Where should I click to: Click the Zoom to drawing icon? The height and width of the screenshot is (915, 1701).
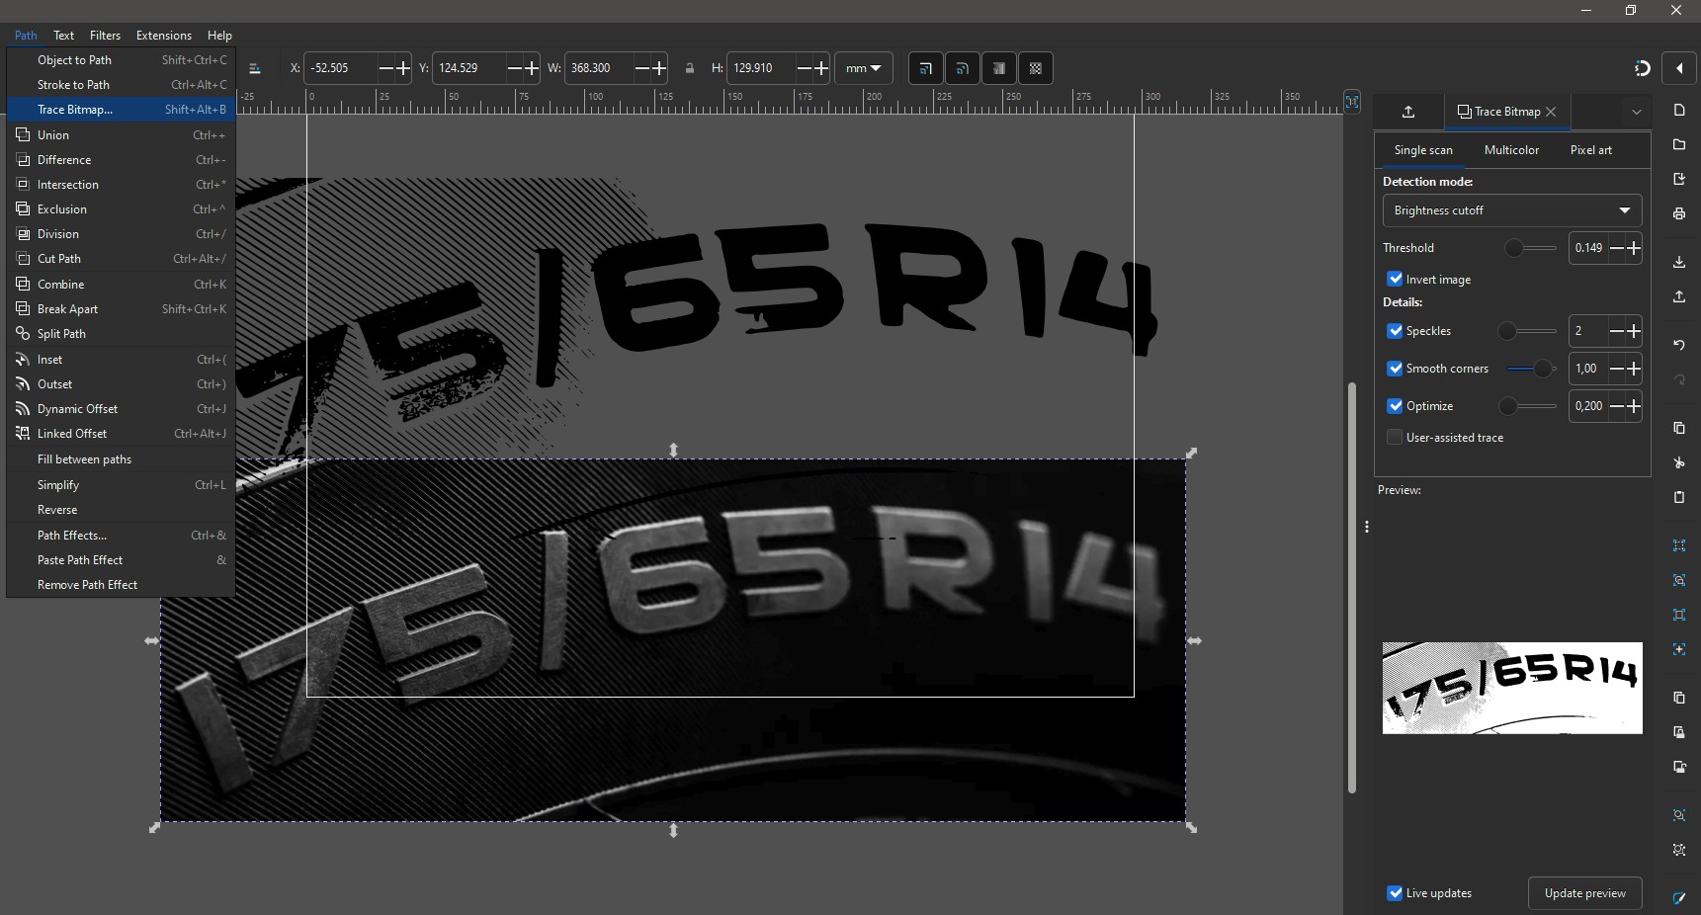(1679, 580)
